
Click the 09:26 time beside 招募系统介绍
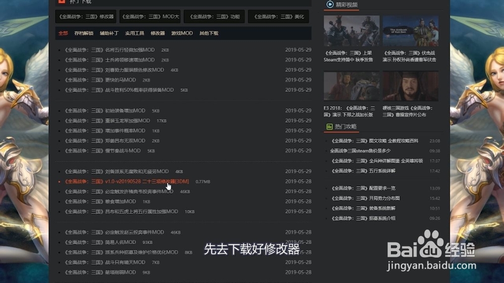pyautogui.click(x=435, y=219)
